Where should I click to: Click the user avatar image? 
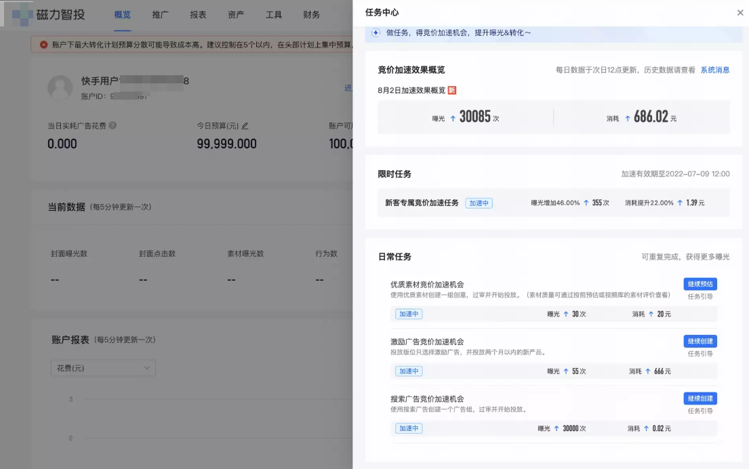tap(60, 89)
